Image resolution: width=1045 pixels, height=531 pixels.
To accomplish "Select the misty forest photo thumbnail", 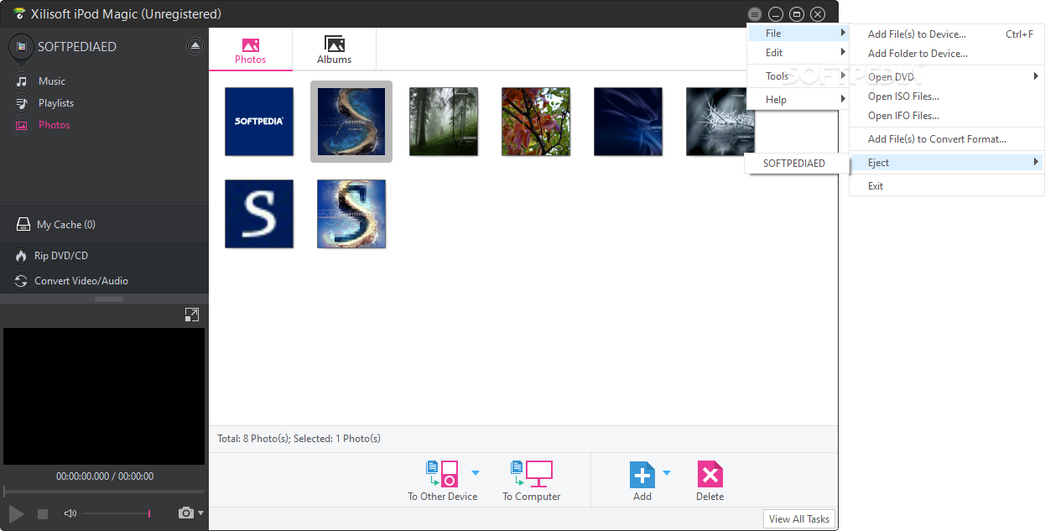I will pyautogui.click(x=444, y=122).
